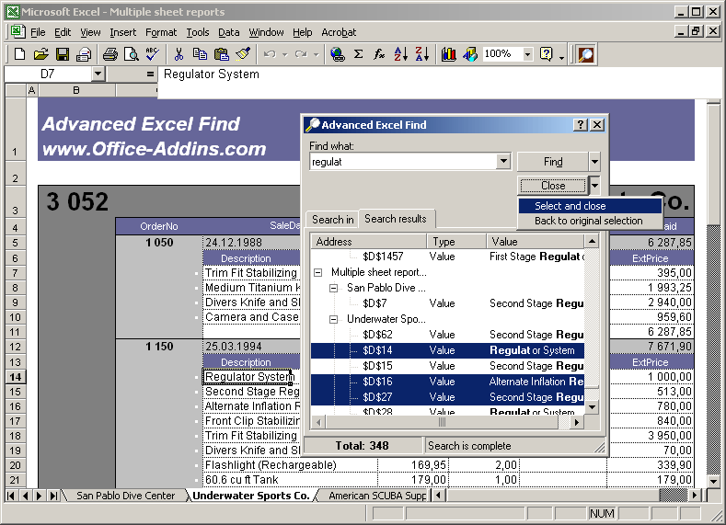Open the Close button dropdown arrow

[x=594, y=186]
